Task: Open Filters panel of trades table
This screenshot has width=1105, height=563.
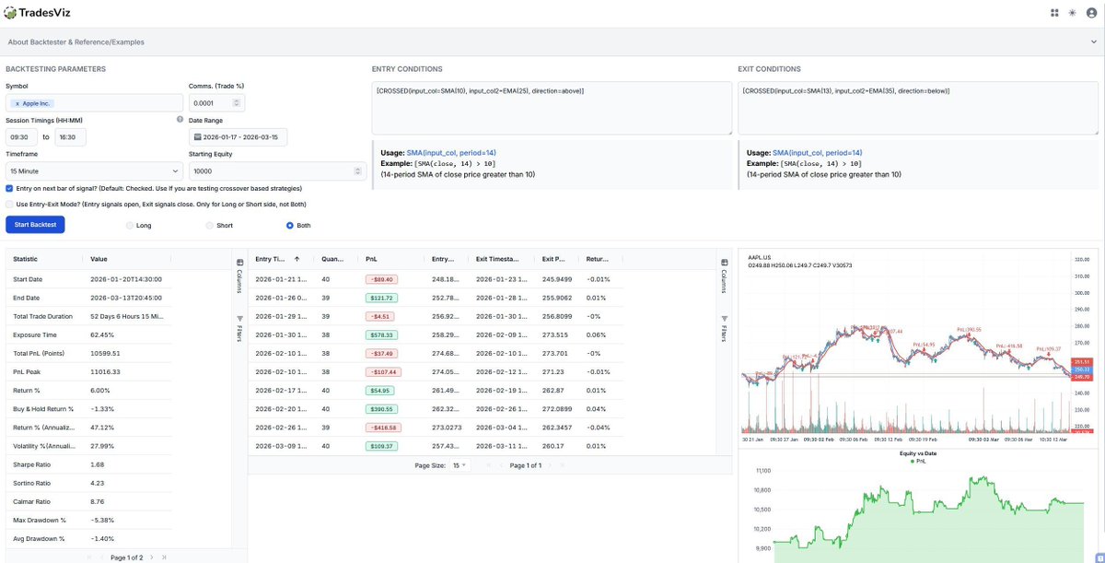Action: coord(724,328)
